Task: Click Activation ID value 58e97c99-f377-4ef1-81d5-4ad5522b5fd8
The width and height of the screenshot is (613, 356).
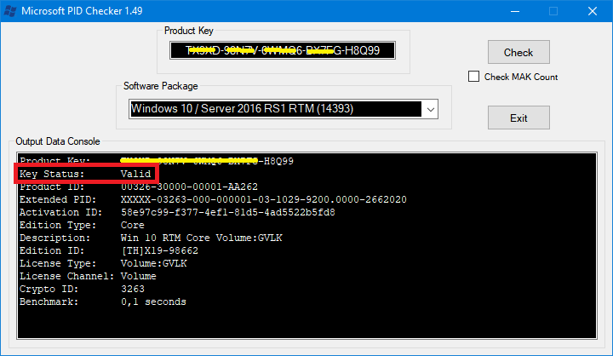Action: (228, 212)
